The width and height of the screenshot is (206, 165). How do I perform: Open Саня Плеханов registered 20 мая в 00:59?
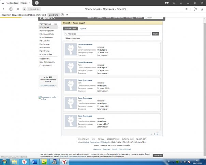pyautogui.click(x=85, y=80)
